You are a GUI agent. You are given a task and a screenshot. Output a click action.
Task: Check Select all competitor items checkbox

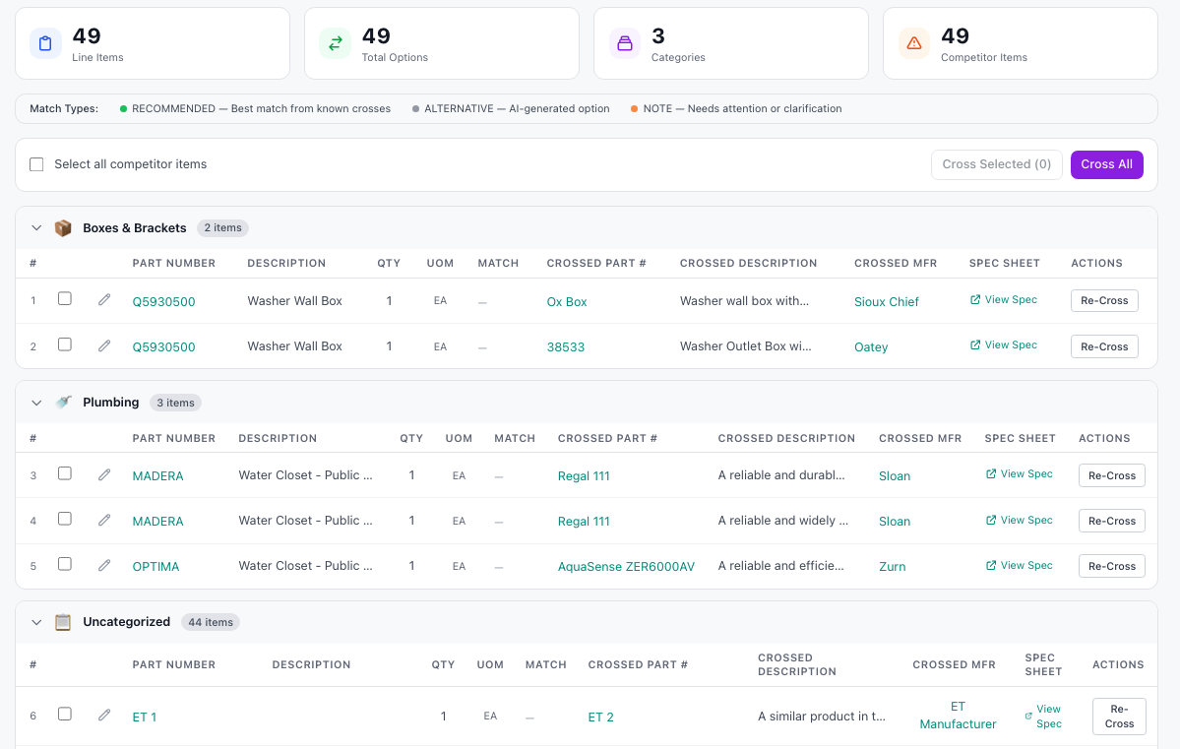click(36, 164)
